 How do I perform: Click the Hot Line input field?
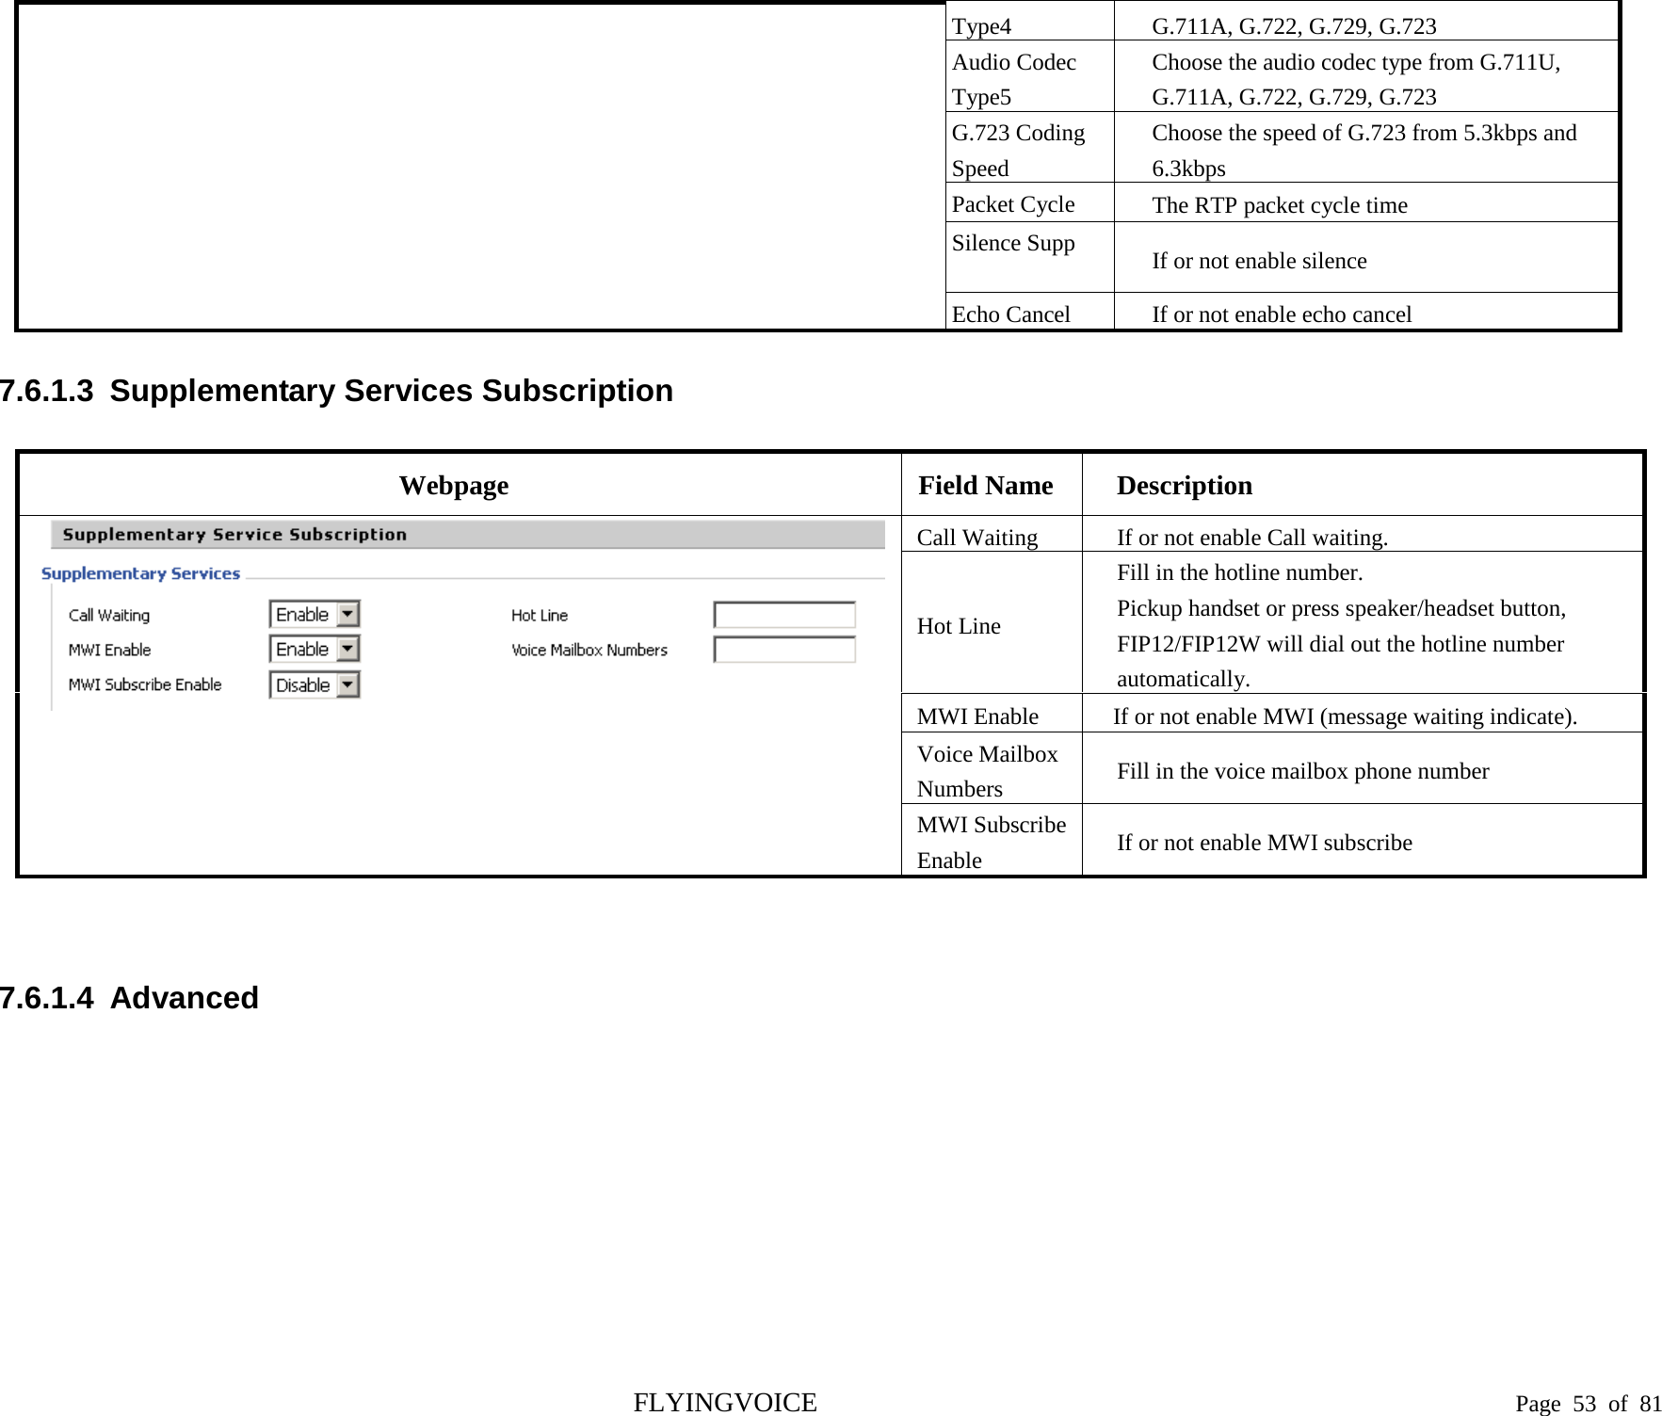point(784,616)
